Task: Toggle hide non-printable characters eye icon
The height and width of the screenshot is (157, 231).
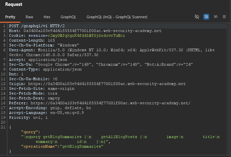Action: [197, 17]
